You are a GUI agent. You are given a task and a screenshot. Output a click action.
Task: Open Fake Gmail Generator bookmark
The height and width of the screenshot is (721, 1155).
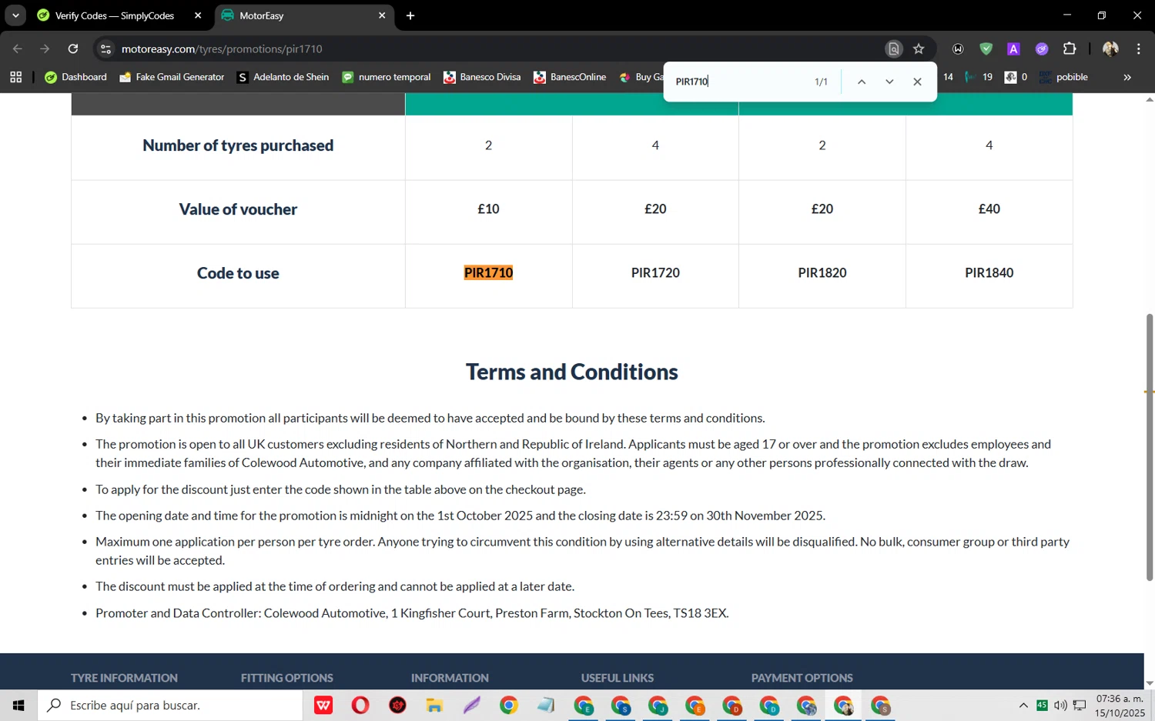171,77
